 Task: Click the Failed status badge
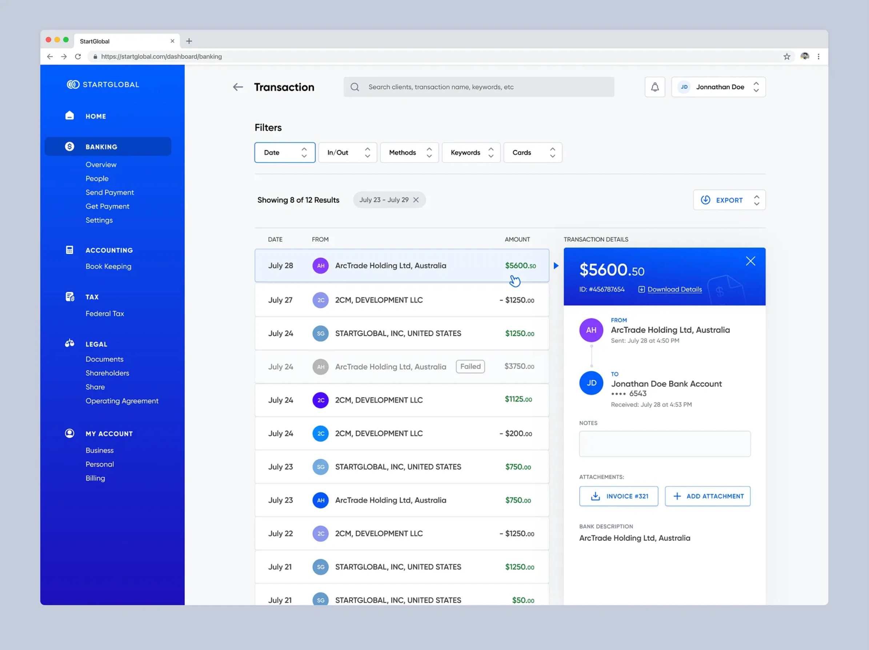point(470,366)
